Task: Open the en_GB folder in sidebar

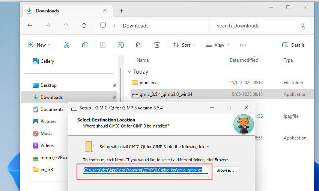Action: click(43, 170)
